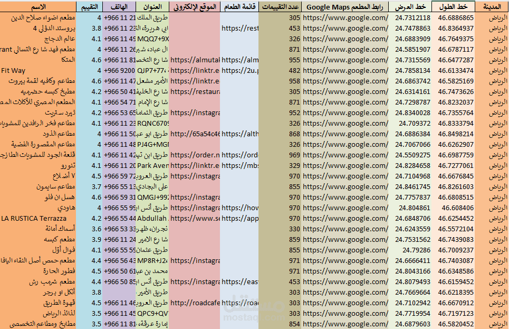Screen dimensions: 509x329
Task: Select the name cell مطبخ كبسه حضرميه
Action: [x=38, y=92]
